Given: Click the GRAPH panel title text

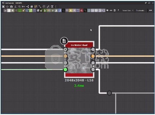Looking at the screenshot, I should click(x=19, y=3).
